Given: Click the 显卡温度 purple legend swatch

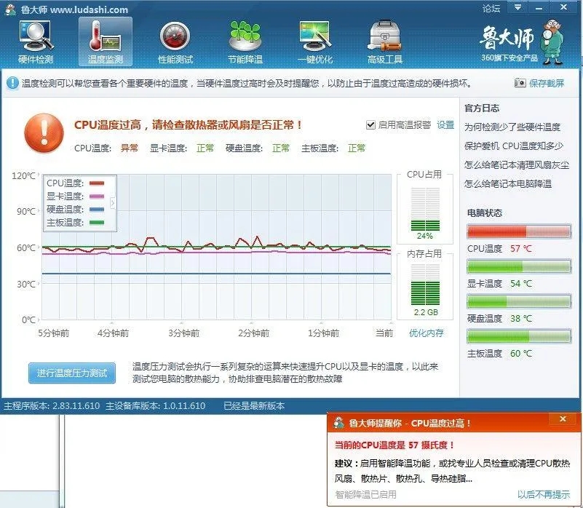Looking at the screenshot, I should coord(97,197).
